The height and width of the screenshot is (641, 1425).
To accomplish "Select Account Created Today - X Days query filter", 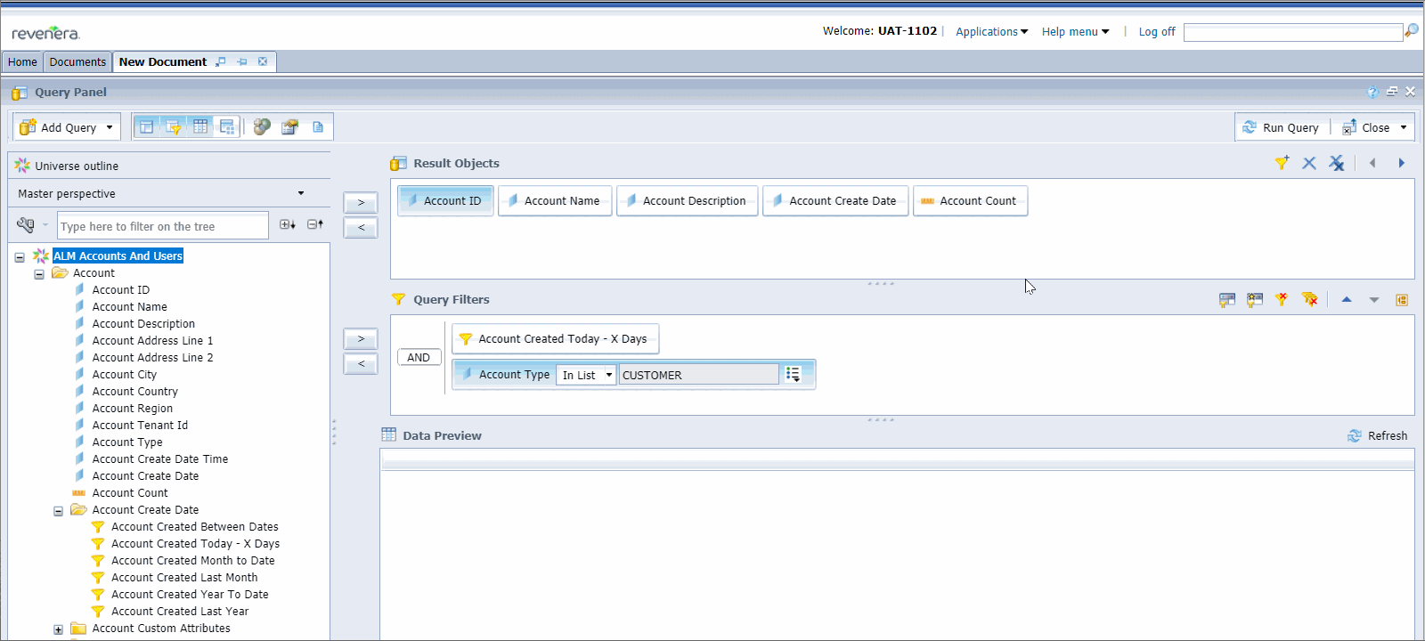I will tap(556, 338).
